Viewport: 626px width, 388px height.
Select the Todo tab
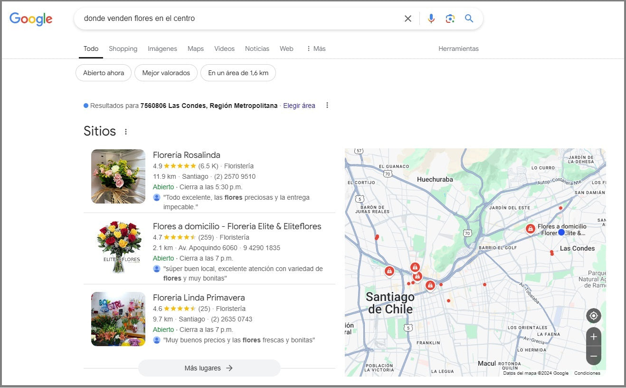pyautogui.click(x=91, y=48)
